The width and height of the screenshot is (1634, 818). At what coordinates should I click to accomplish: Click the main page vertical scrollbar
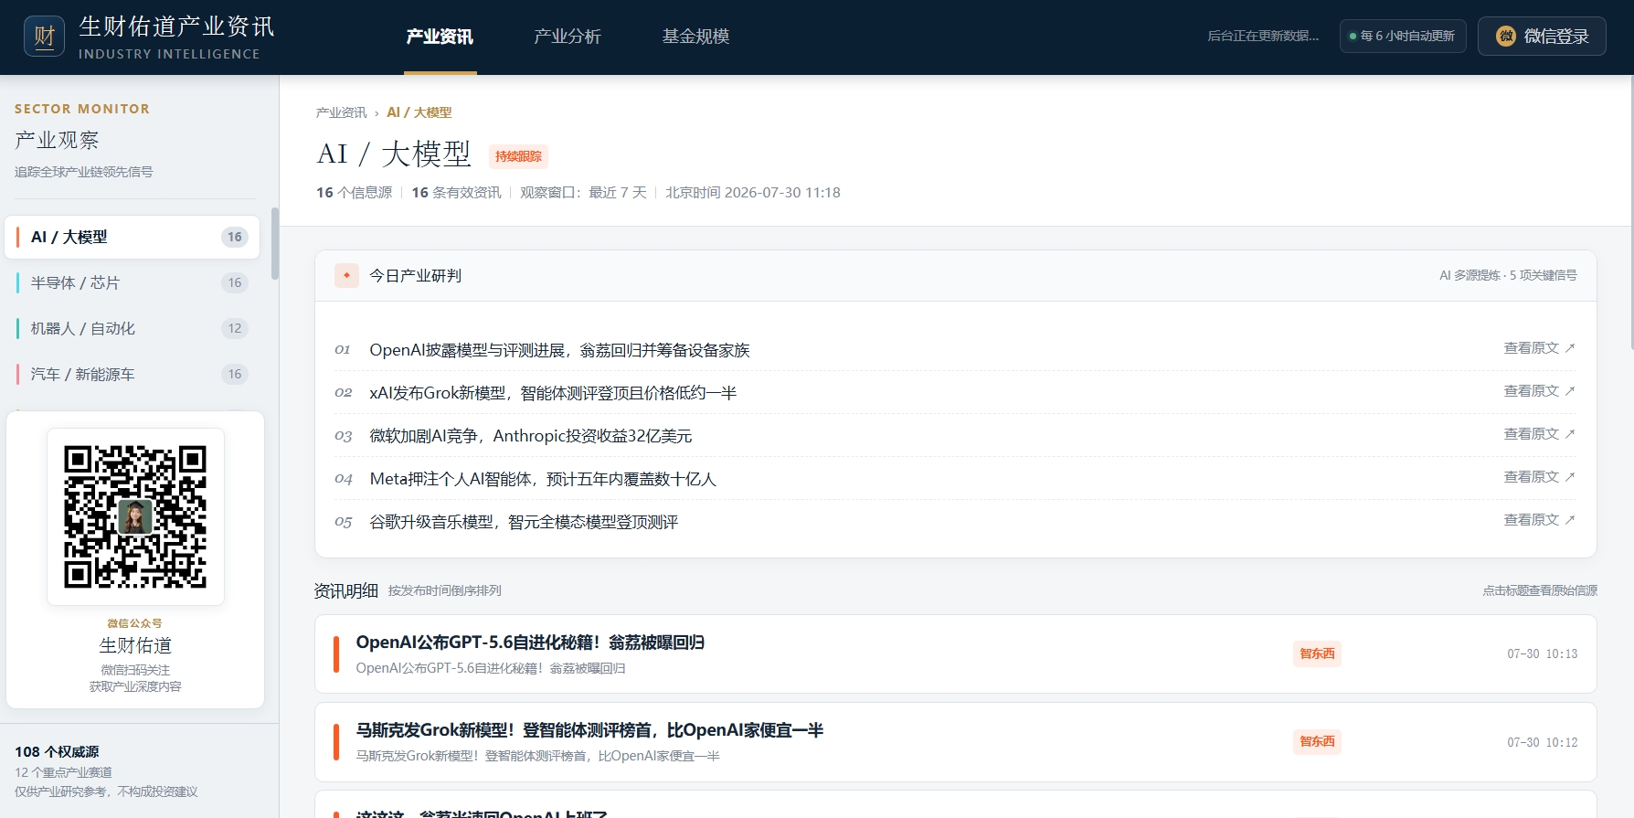coord(1631,210)
